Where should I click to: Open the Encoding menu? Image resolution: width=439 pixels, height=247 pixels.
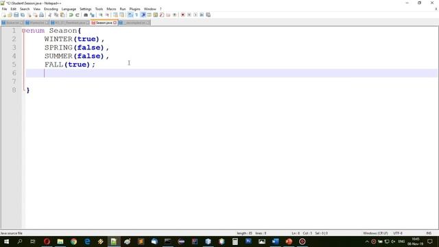51,9
